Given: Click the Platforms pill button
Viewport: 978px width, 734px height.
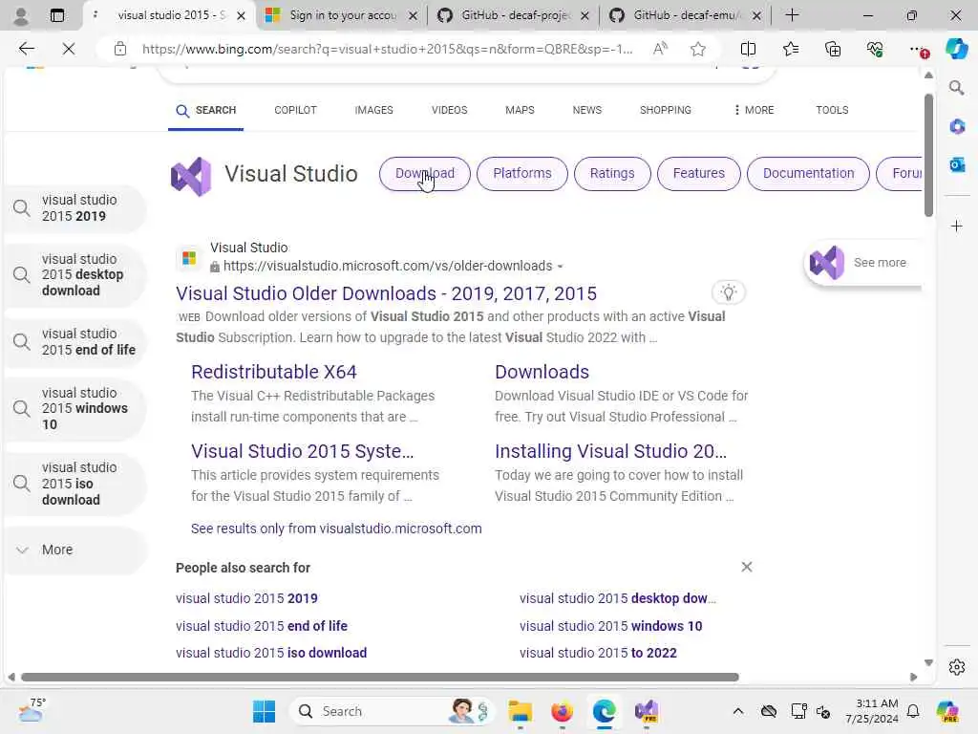Looking at the screenshot, I should (x=522, y=174).
